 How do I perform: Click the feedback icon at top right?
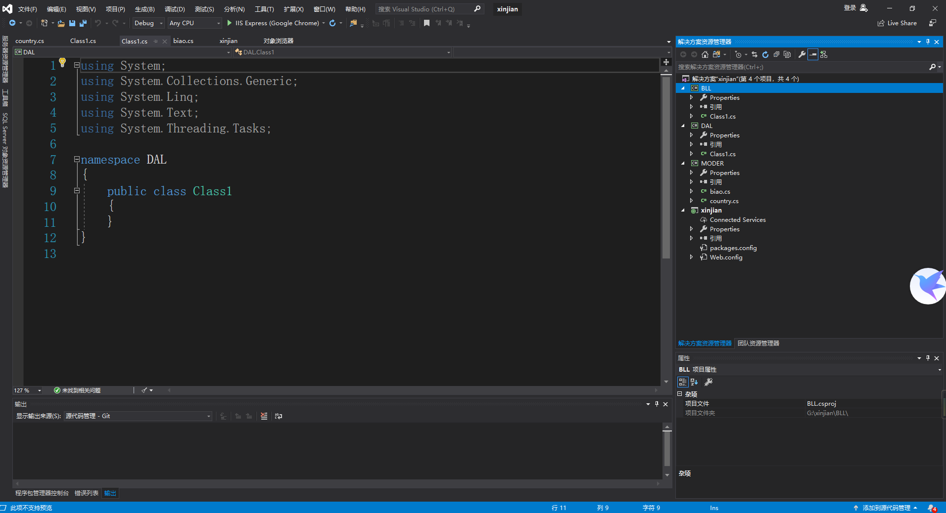point(933,23)
